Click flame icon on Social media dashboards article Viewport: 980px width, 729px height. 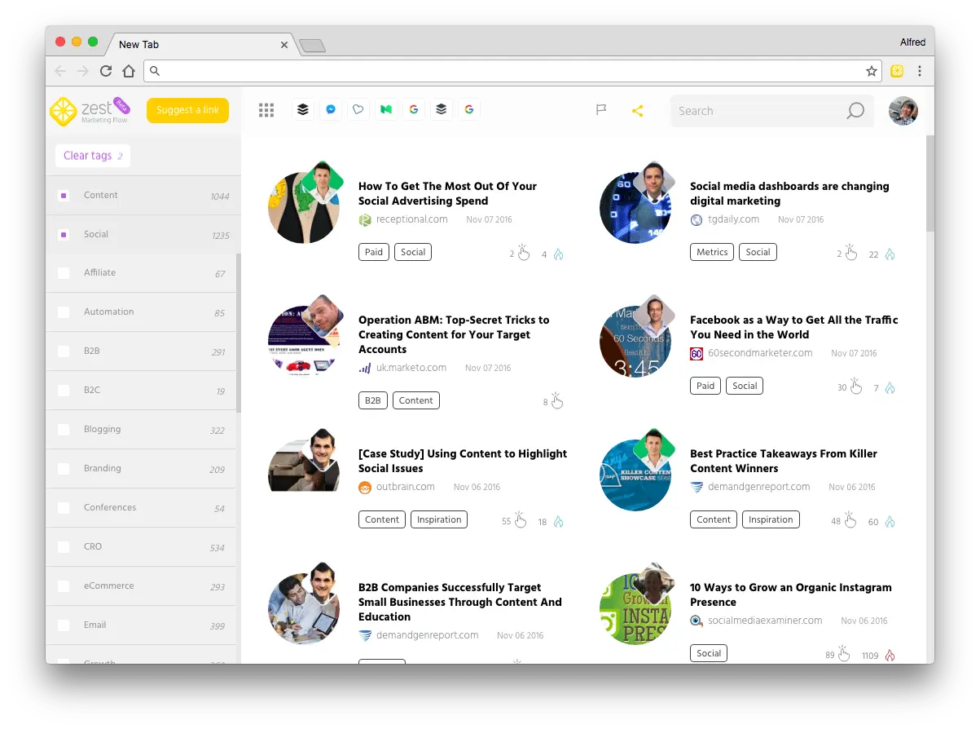tap(890, 254)
